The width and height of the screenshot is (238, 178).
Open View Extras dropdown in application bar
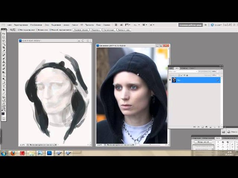click(x=127, y=25)
